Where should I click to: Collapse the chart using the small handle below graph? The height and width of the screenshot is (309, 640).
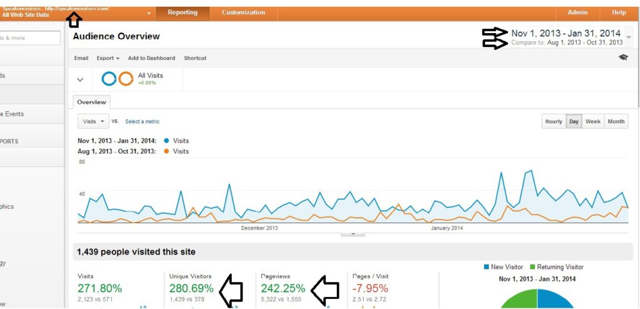(353, 234)
